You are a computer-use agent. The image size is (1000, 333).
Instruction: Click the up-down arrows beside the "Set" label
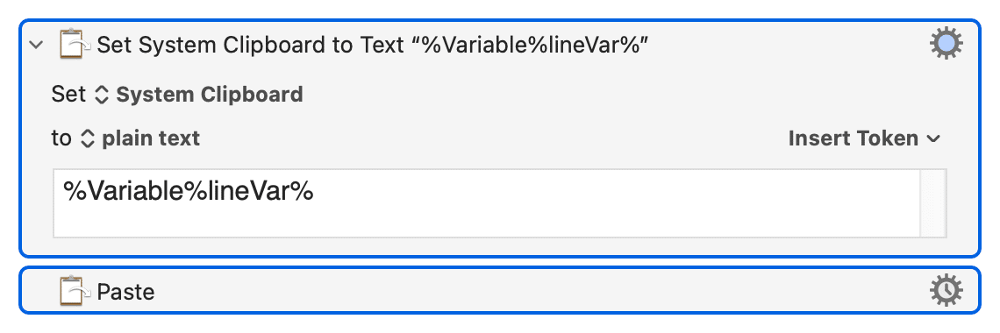(102, 95)
